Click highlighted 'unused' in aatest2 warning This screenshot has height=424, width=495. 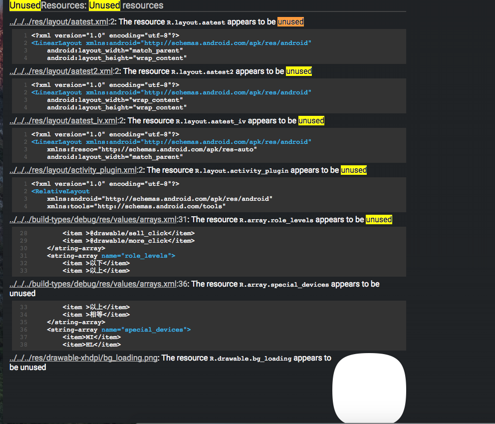[x=298, y=71]
